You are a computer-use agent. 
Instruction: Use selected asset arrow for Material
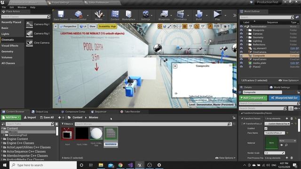point(282,145)
